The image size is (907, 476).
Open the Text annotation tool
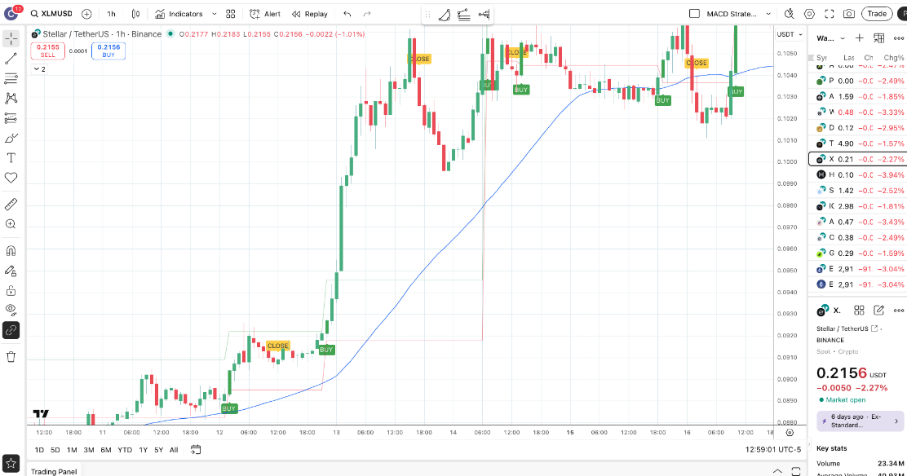[11, 159]
